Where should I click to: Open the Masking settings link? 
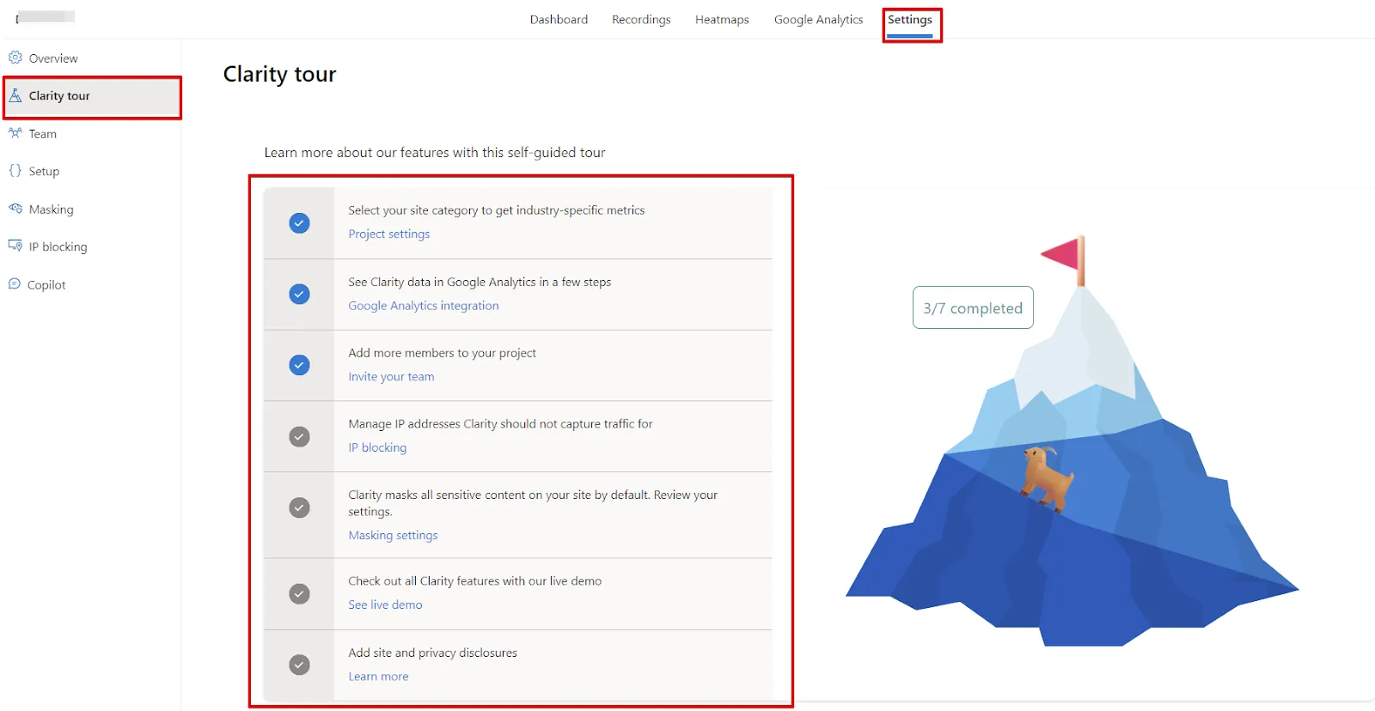[393, 535]
